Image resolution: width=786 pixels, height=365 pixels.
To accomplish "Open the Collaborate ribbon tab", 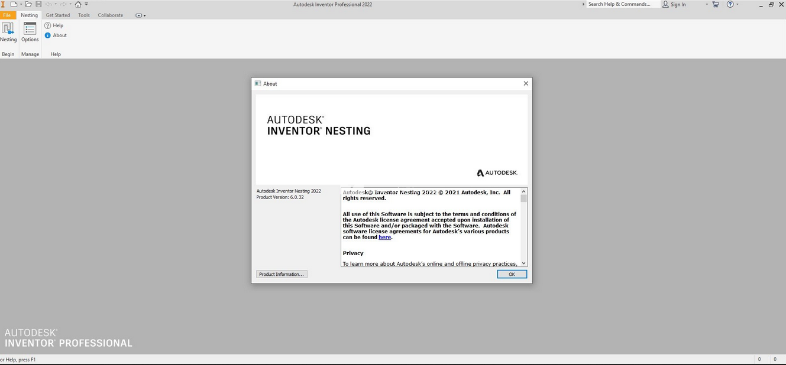I will pos(111,15).
